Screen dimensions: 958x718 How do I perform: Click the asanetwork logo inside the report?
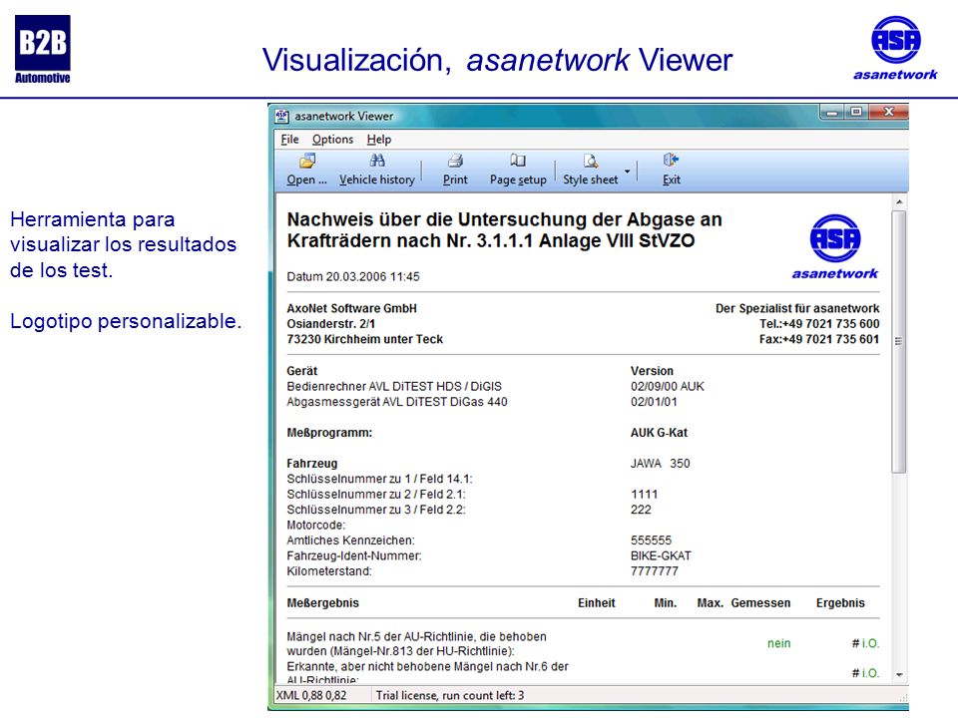pos(835,246)
